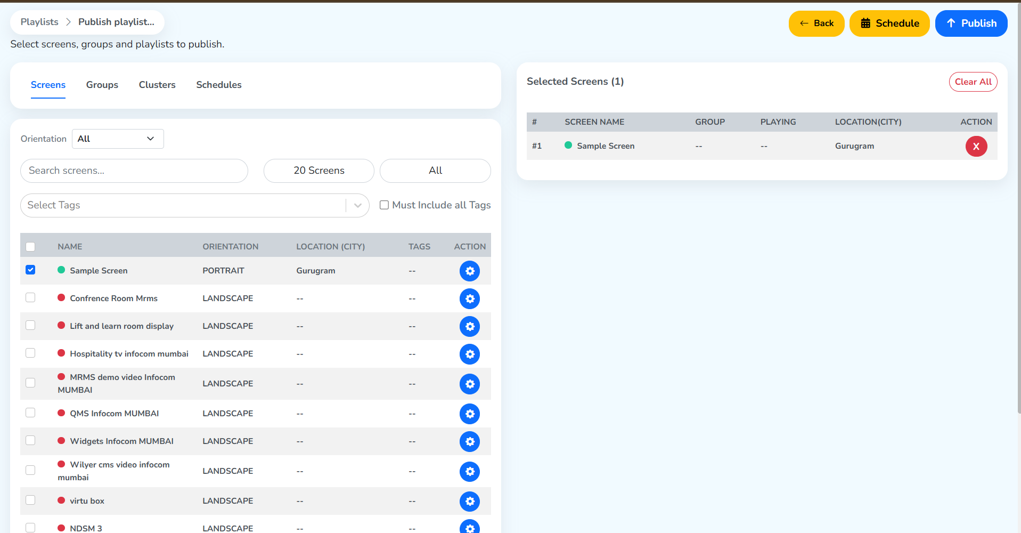The height and width of the screenshot is (533, 1021).
Task: Check the MRMS demo video Infocom checkbox
Action: pos(30,383)
